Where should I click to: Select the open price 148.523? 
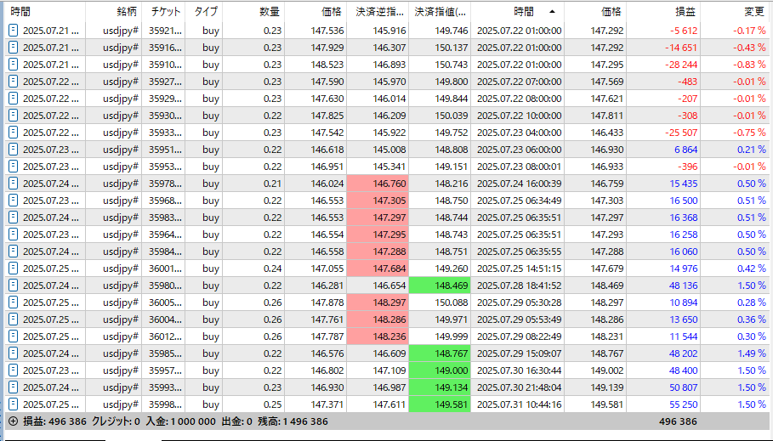pos(327,65)
